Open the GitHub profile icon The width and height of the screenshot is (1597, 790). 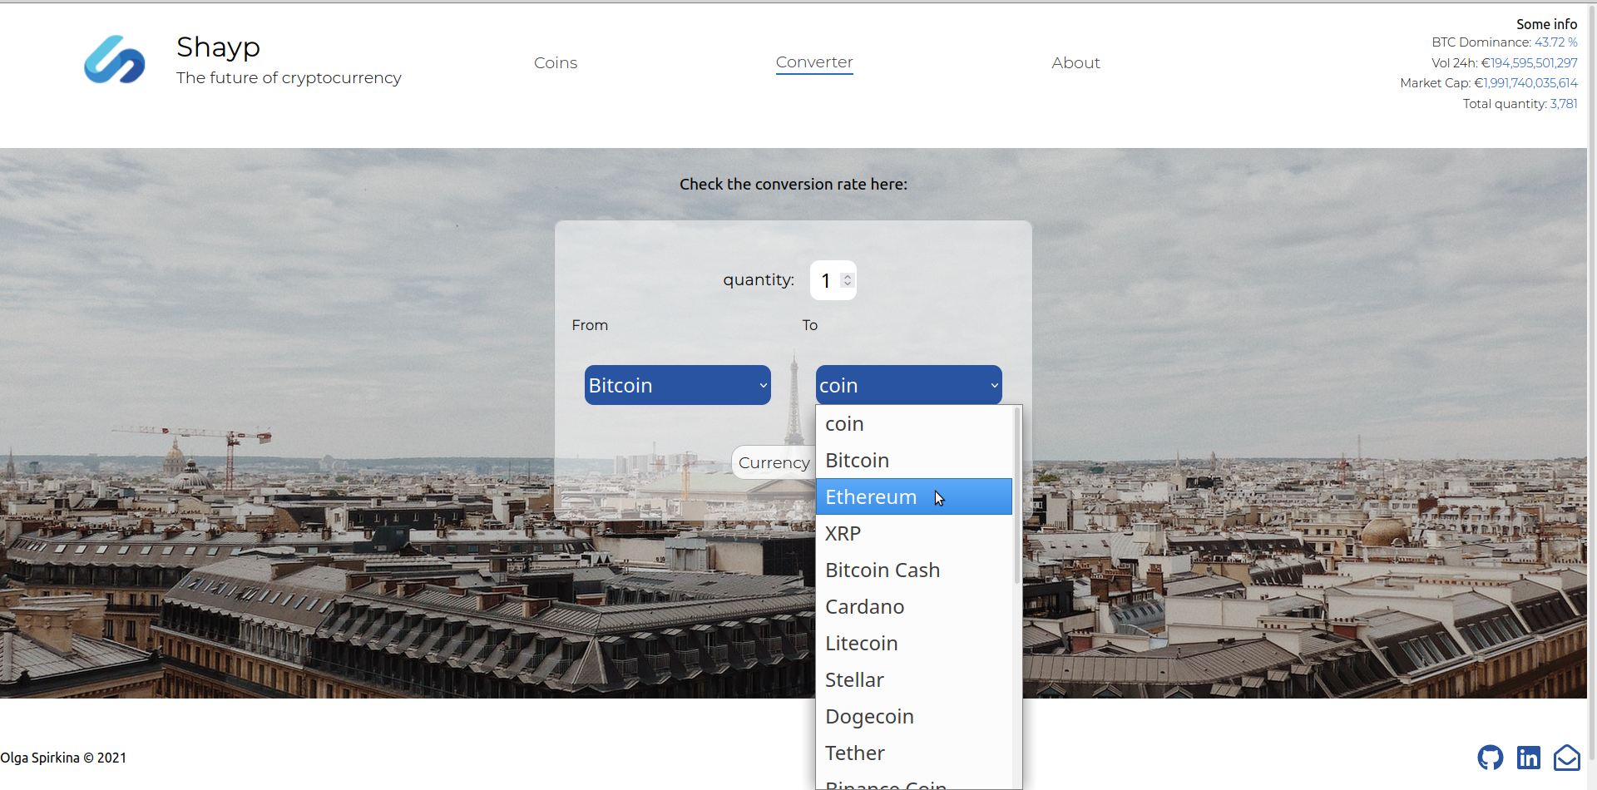pyautogui.click(x=1490, y=758)
